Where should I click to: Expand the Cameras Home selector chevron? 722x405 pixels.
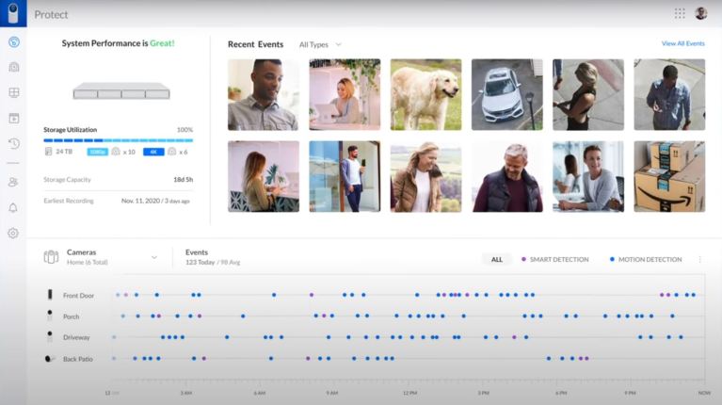click(x=154, y=257)
